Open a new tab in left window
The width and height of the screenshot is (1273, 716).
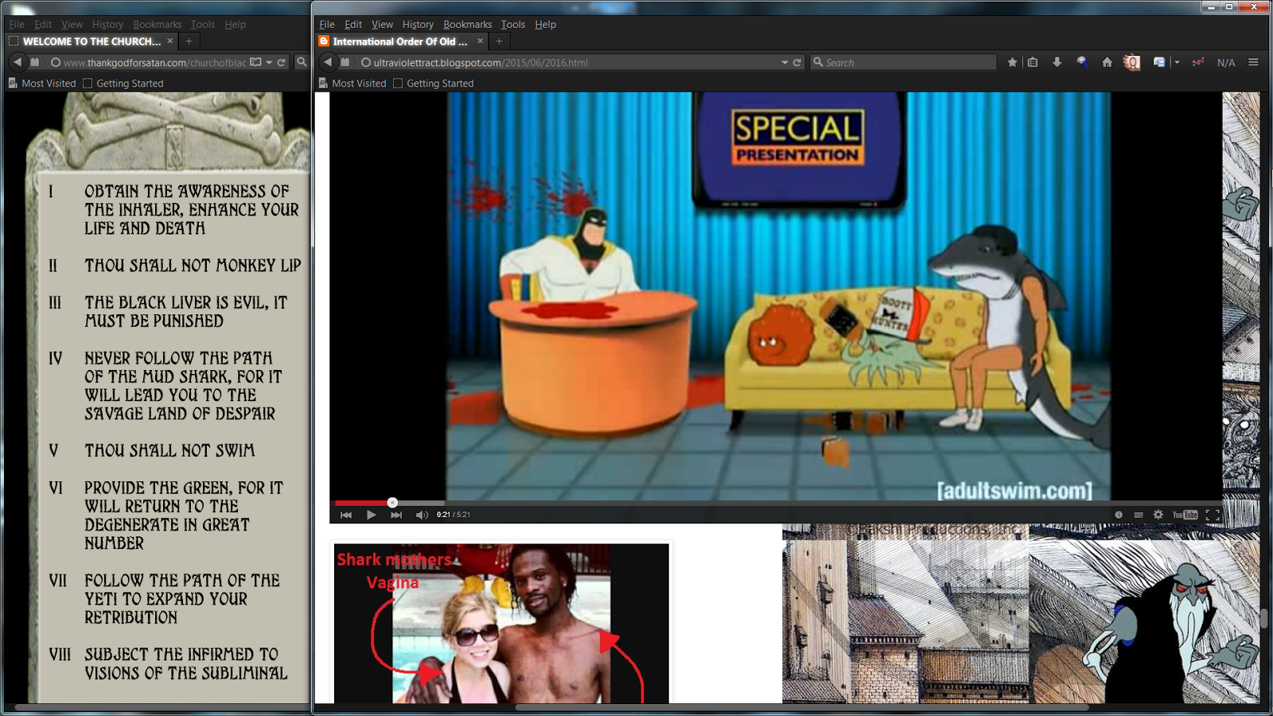pos(189,41)
